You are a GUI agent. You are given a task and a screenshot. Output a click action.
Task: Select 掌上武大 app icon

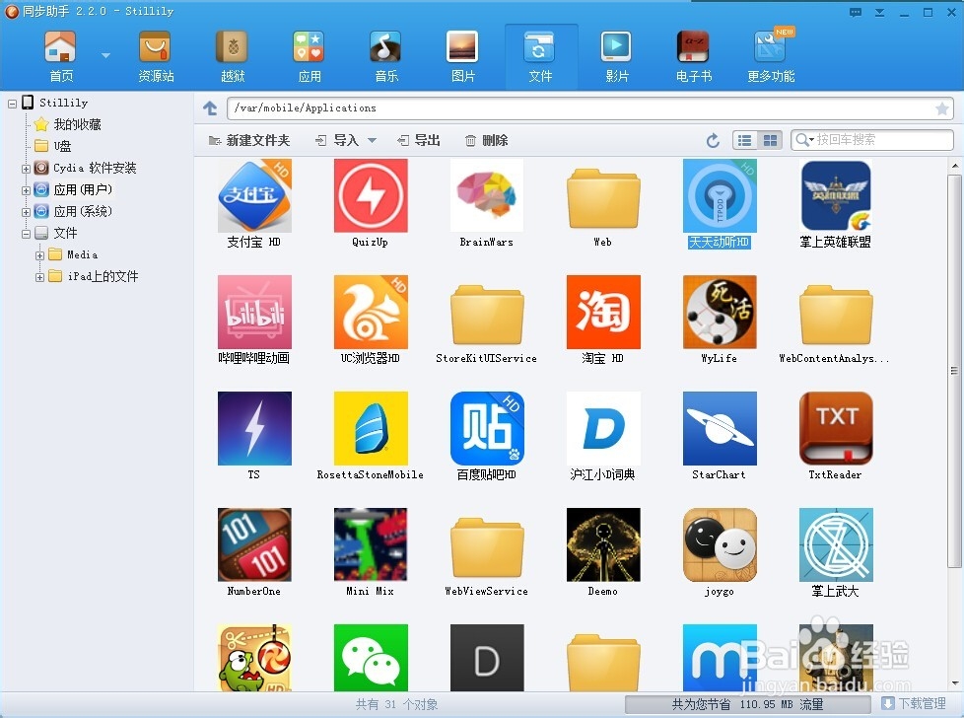click(836, 544)
